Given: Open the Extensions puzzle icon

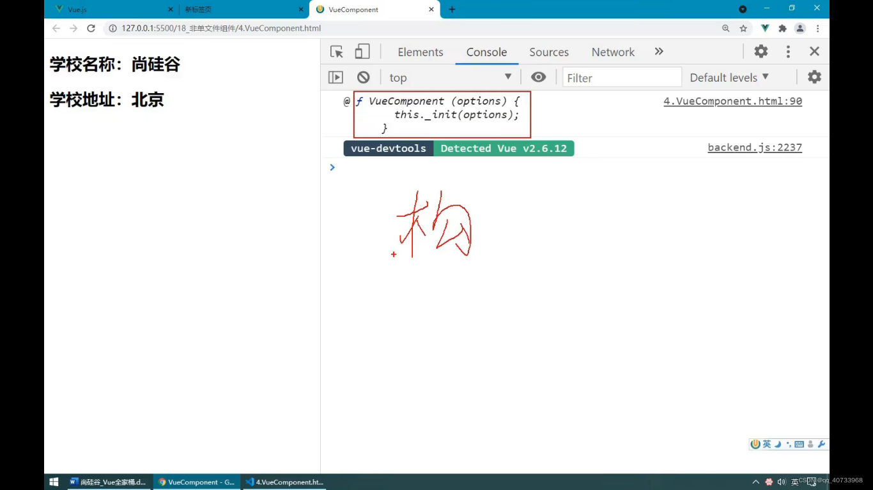Looking at the screenshot, I should tap(782, 28).
